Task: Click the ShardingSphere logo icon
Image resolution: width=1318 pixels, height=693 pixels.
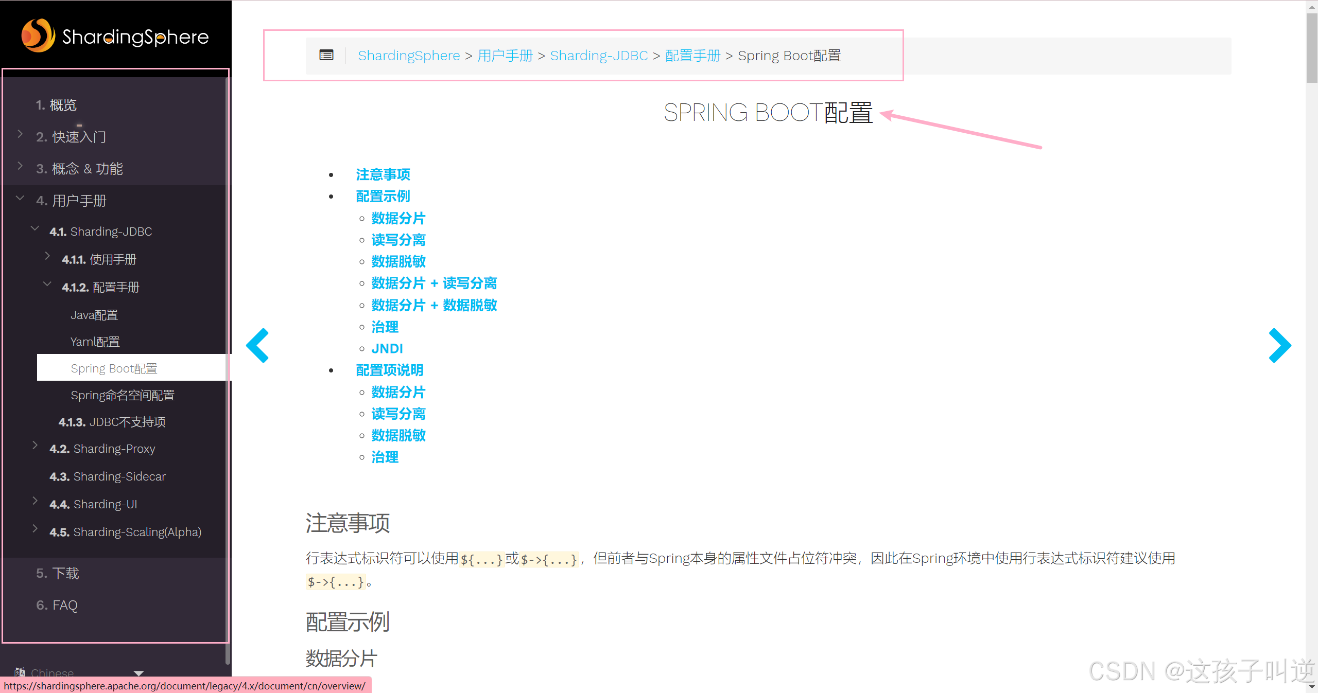Action: click(38, 35)
